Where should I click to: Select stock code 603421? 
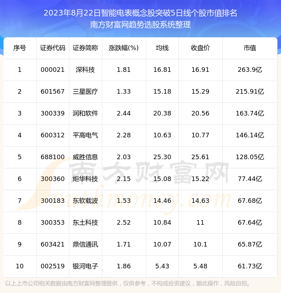coord(53,245)
